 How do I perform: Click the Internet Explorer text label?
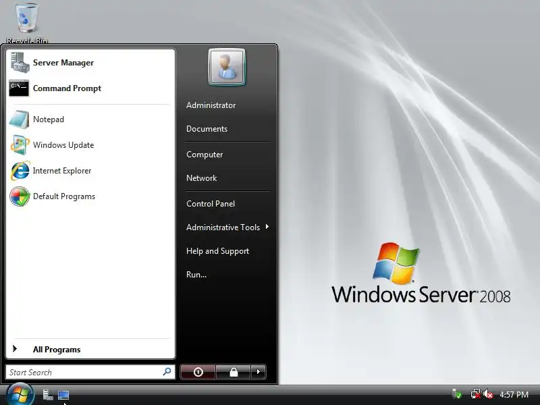pos(62,171)
